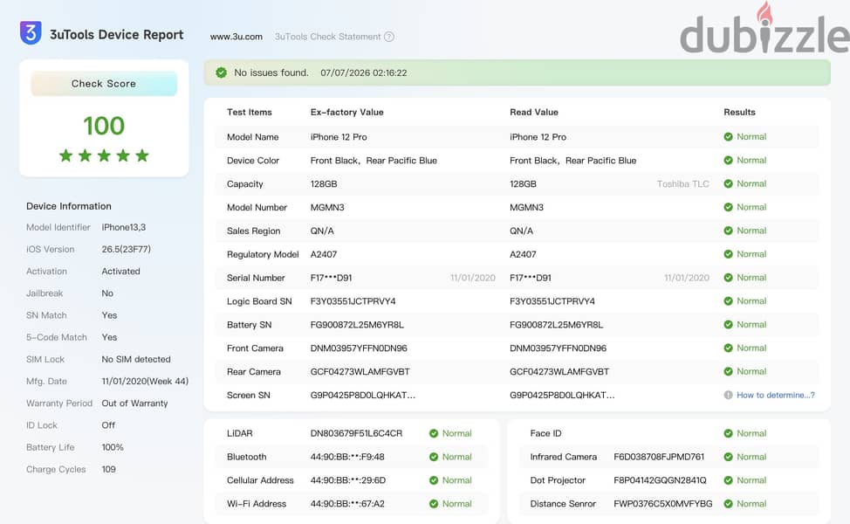Click the 3uTools logo icon
Screen dimensions: 850x524
coord(31,33)
